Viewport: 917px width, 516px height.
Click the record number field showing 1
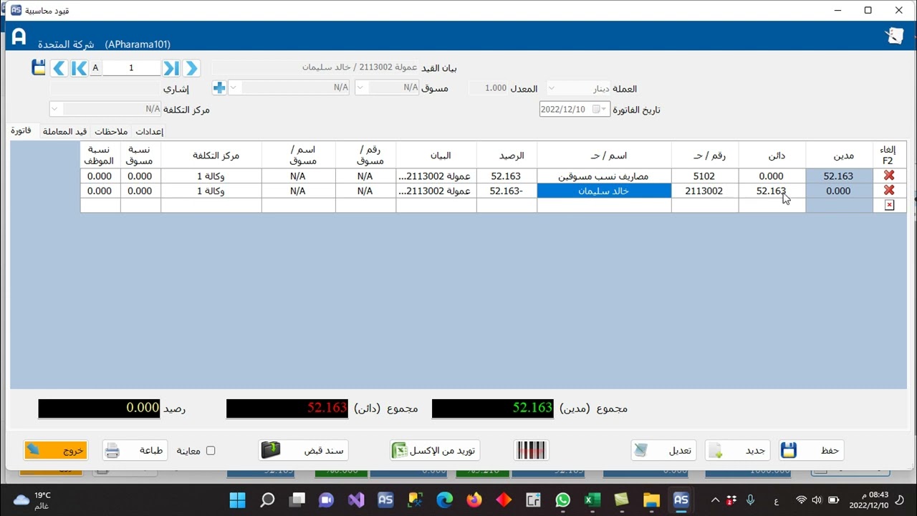pyautogui.click(x=131, y=68)
